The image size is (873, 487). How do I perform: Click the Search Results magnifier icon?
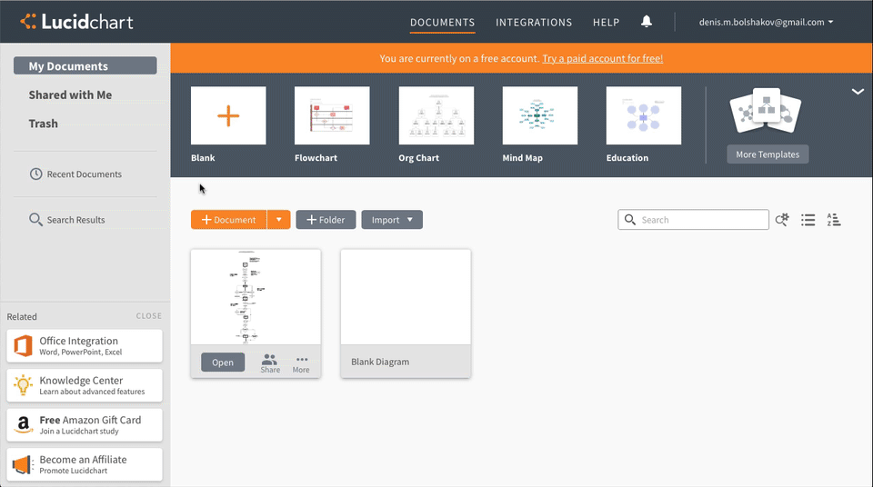[35, 219]
